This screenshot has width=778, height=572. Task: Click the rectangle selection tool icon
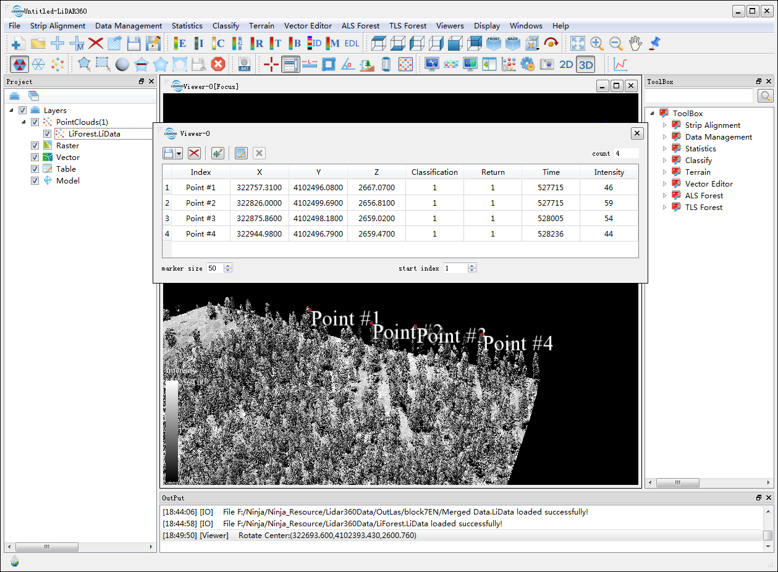pos(103,64)
